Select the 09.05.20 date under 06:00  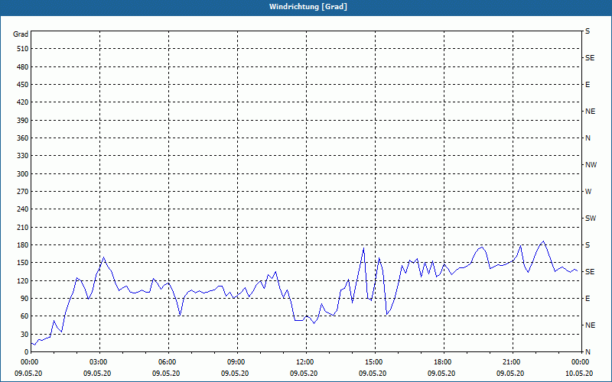166,374
